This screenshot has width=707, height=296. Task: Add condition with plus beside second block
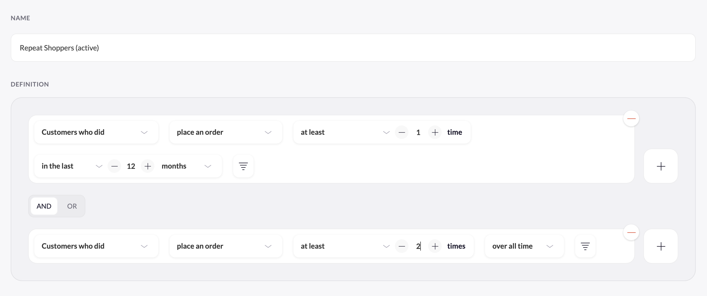click(x=661, y=246)
